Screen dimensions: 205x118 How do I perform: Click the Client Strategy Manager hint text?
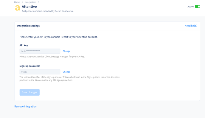[52, 57]
